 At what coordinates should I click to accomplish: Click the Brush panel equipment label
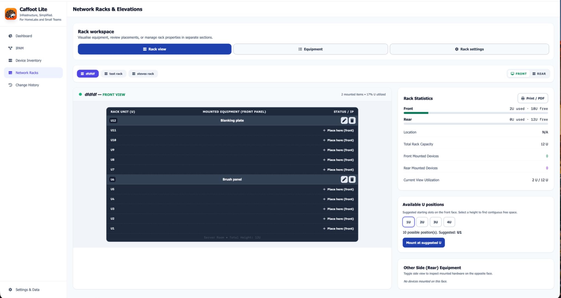[x=232, y=179]
